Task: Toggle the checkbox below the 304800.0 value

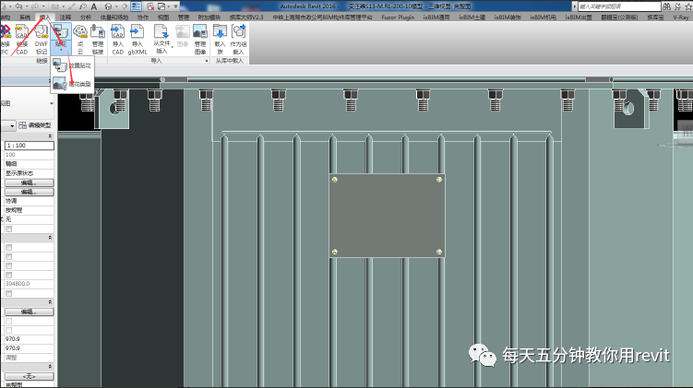Action: point(9,294)
